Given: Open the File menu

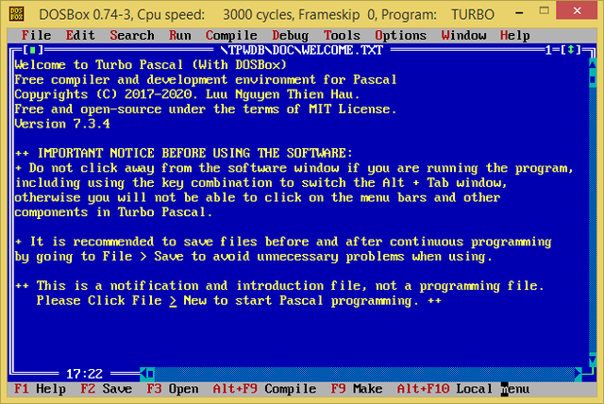Looking at the screenshot, I should [36, 36].
